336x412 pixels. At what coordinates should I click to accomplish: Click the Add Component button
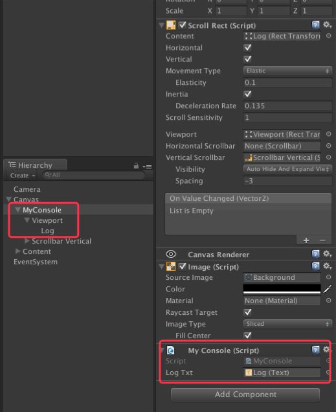245,395
